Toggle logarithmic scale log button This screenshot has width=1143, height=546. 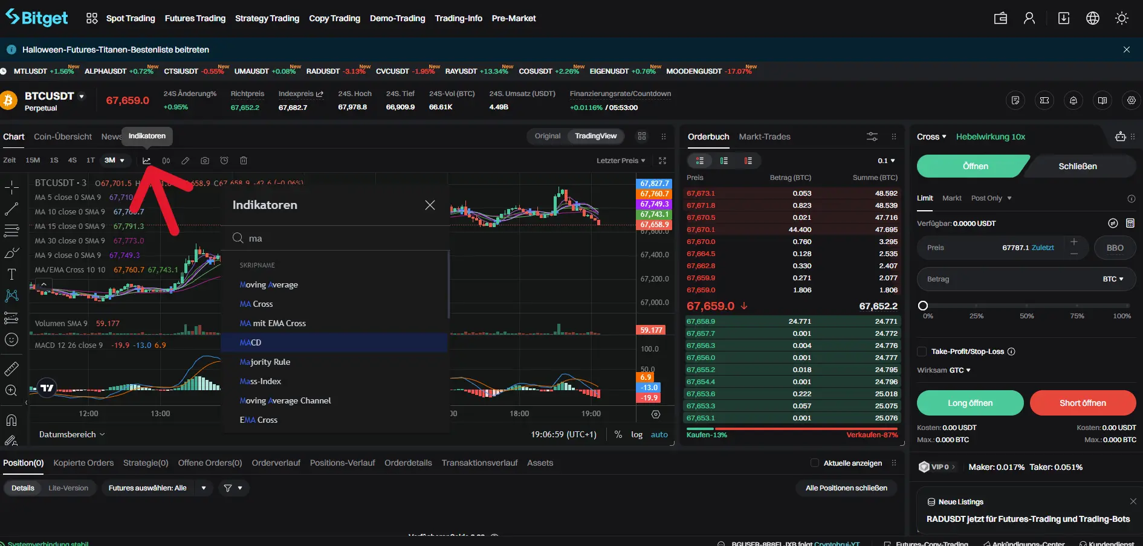(x=636, y=435)
